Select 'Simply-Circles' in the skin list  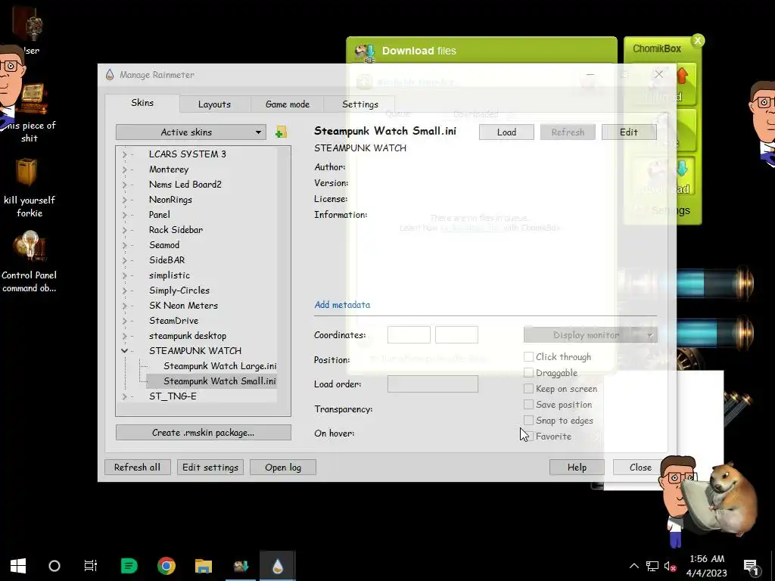179,290
